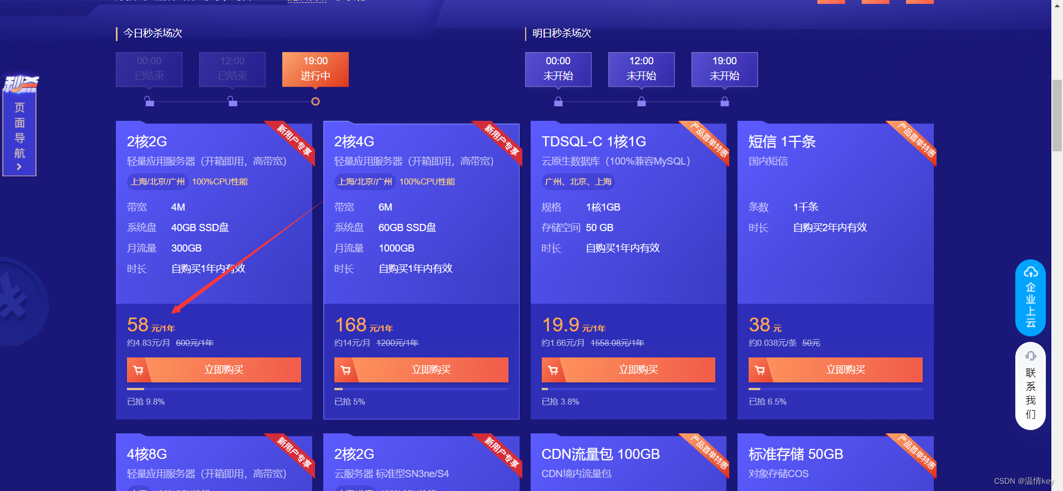Click cart icon on 2核4G buy button
The width and height of the screenshot is (1063, 491).
point(346,370)
